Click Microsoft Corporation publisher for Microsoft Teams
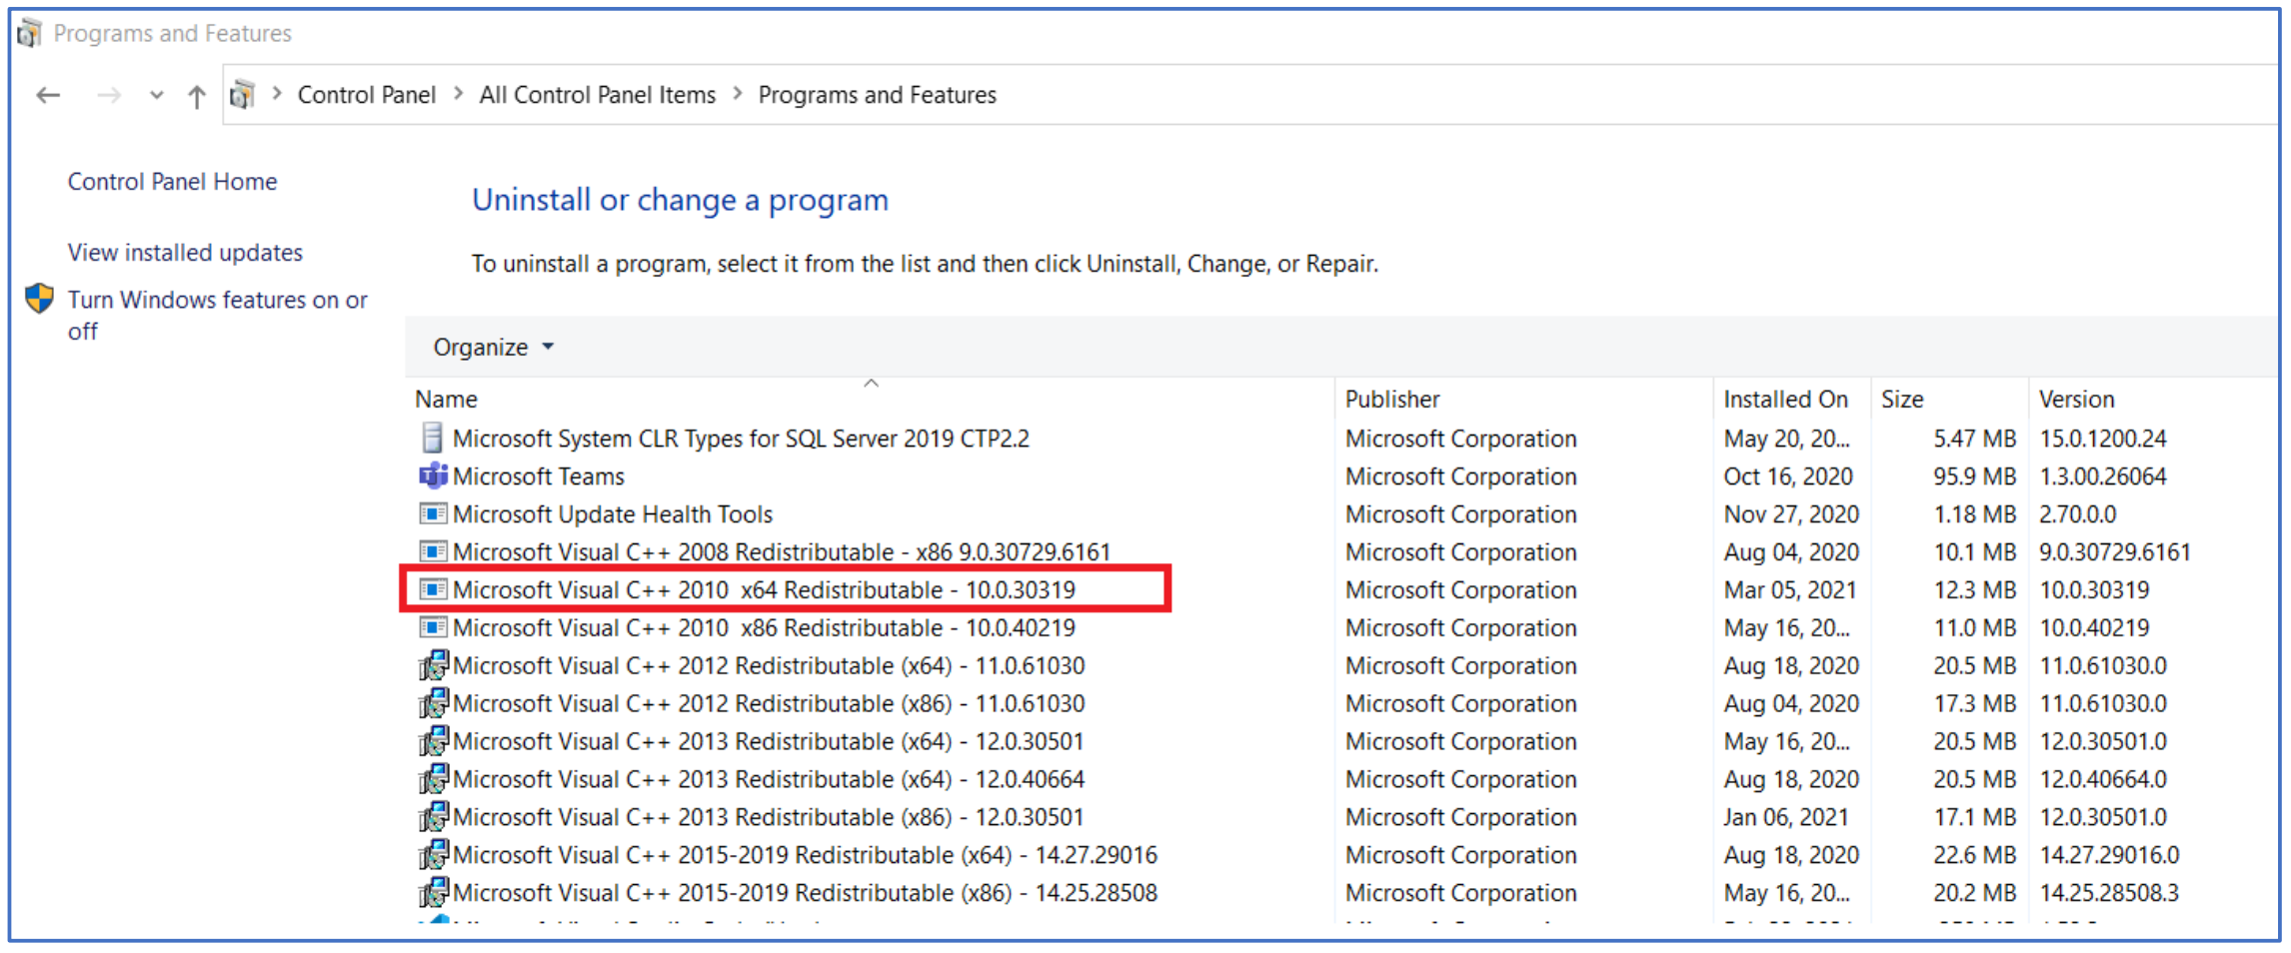The image size is (2291, 953). (x=1460, y=476)
